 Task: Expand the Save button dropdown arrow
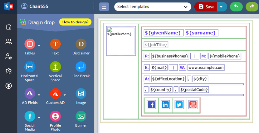tap(222, 7)
